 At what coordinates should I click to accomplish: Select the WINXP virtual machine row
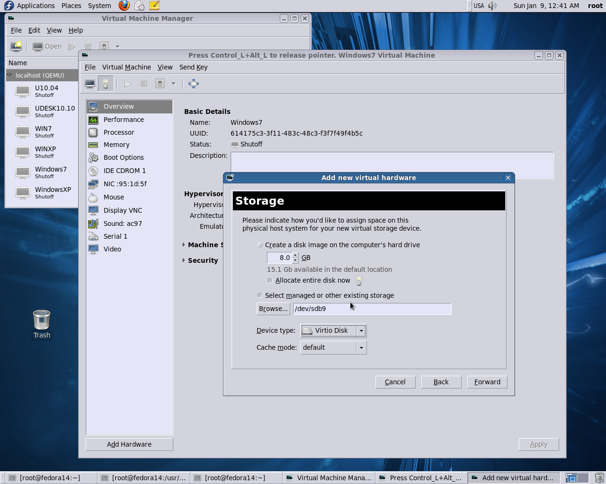(43, 152)
